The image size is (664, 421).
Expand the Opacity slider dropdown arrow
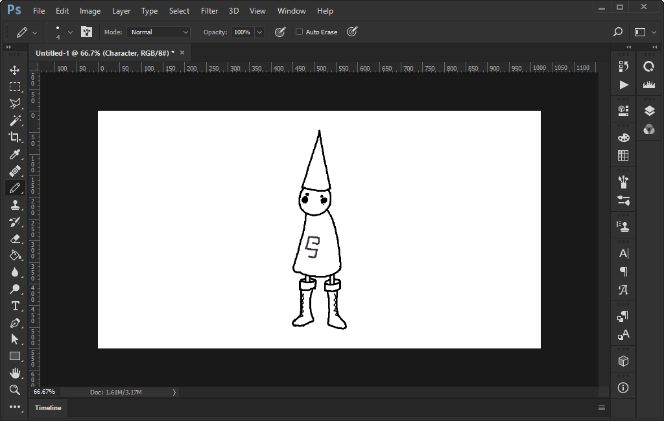[260, 32]
